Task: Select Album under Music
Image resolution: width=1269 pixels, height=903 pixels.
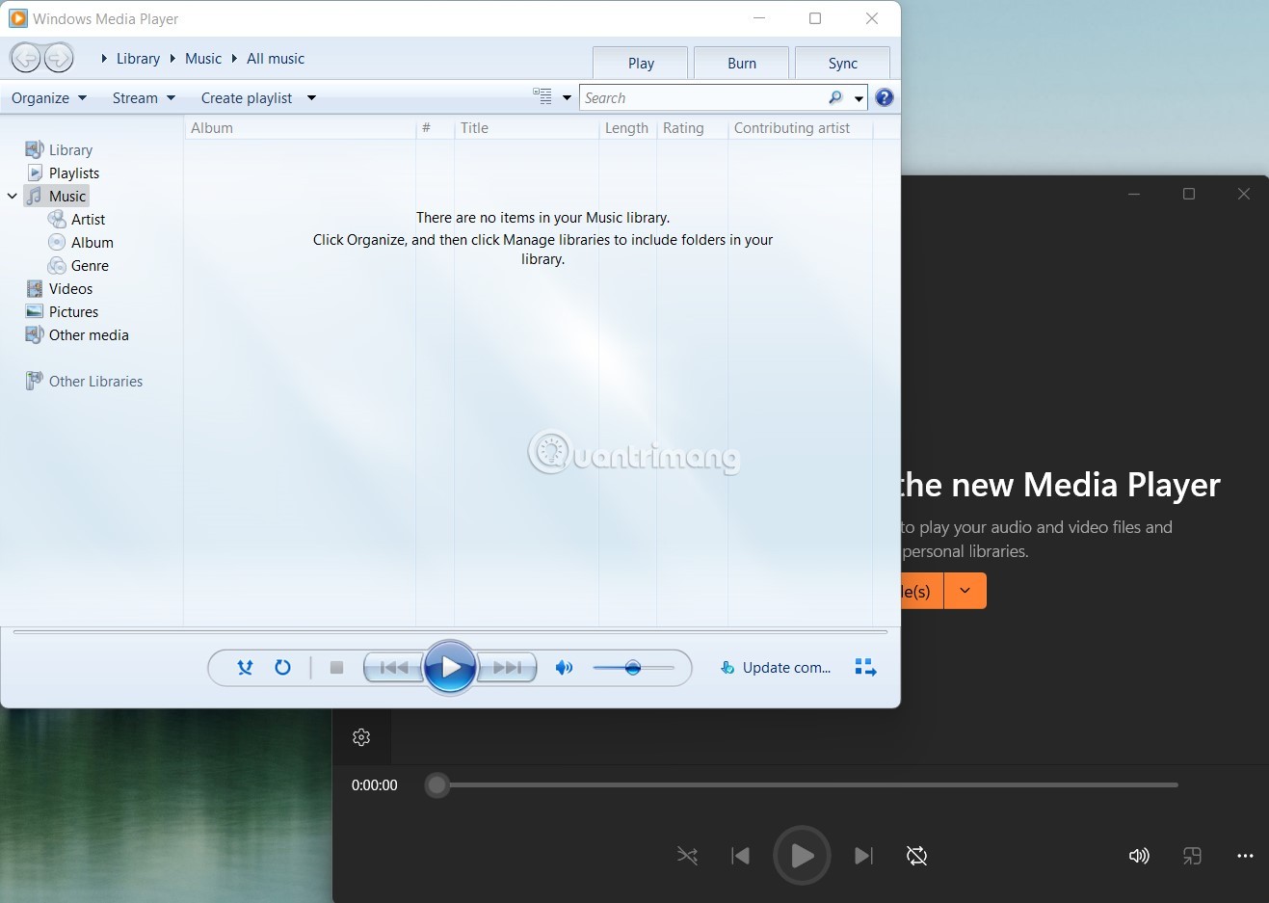Action: (x=81, y=242)
